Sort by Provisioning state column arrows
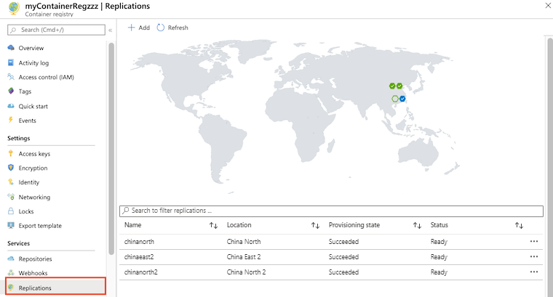The width and height of the screenshot is (553, 297). 417,226
